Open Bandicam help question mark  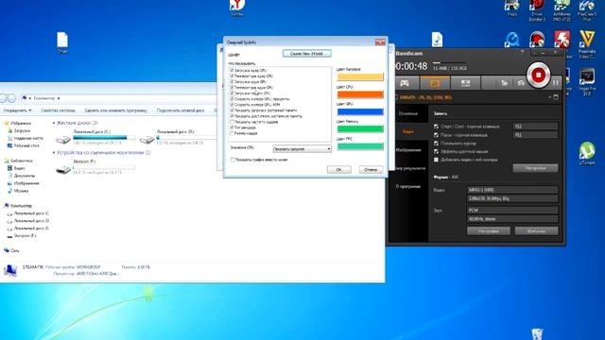coord(522,52)
